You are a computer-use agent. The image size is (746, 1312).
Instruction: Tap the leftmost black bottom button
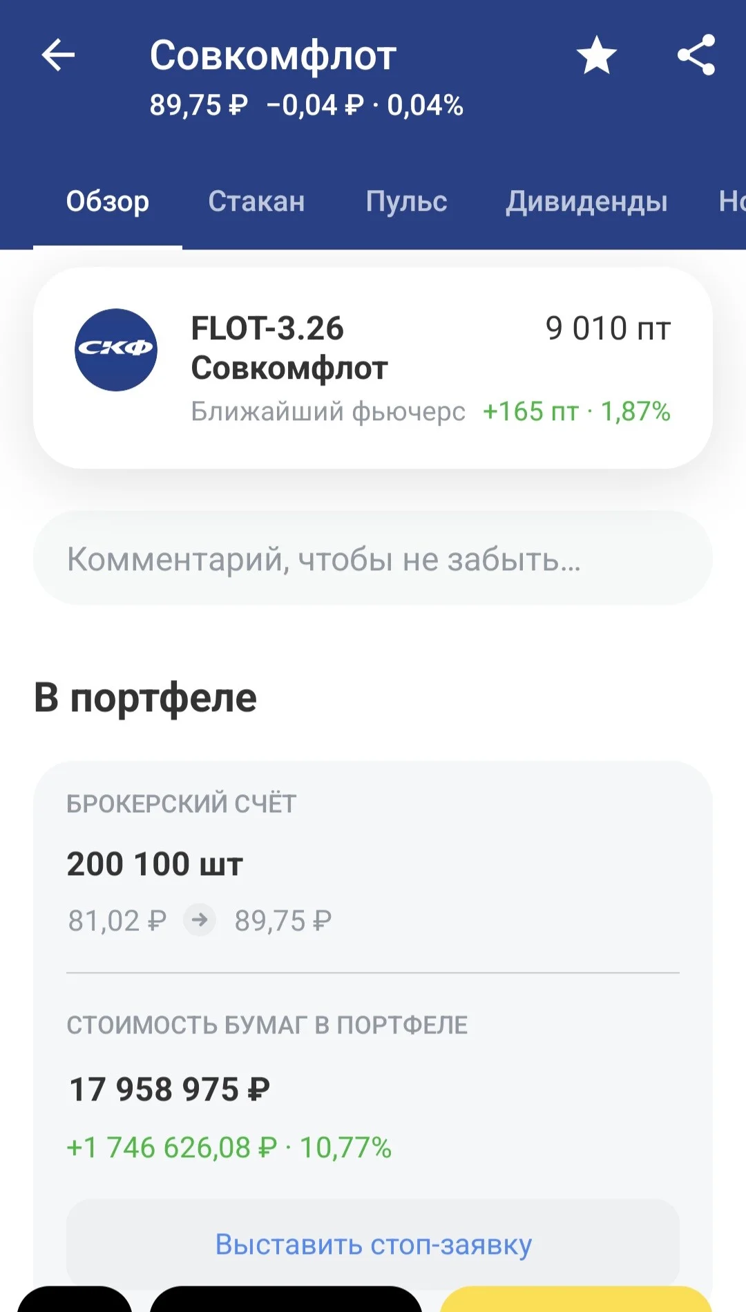click(75, 1300)
